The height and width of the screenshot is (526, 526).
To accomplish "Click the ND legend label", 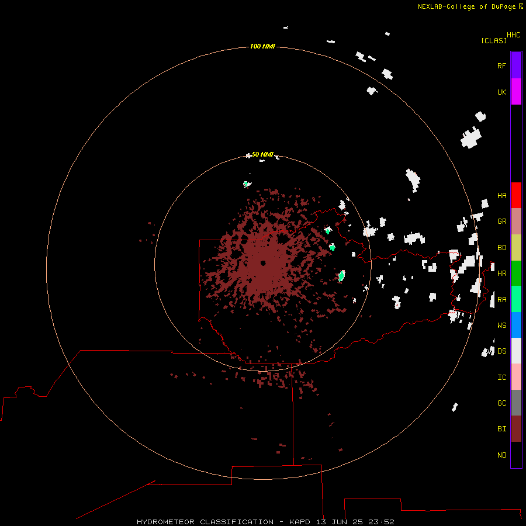I will [x=501, y=455].
